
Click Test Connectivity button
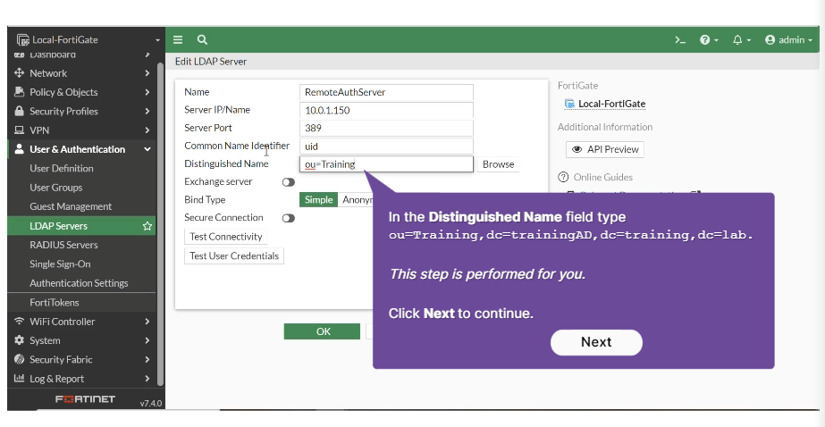(x=226, y=237)
